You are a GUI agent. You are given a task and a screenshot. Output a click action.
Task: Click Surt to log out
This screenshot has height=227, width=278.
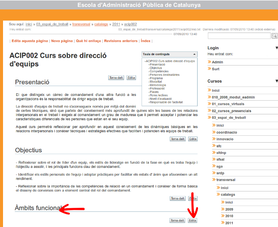(216, 69)
